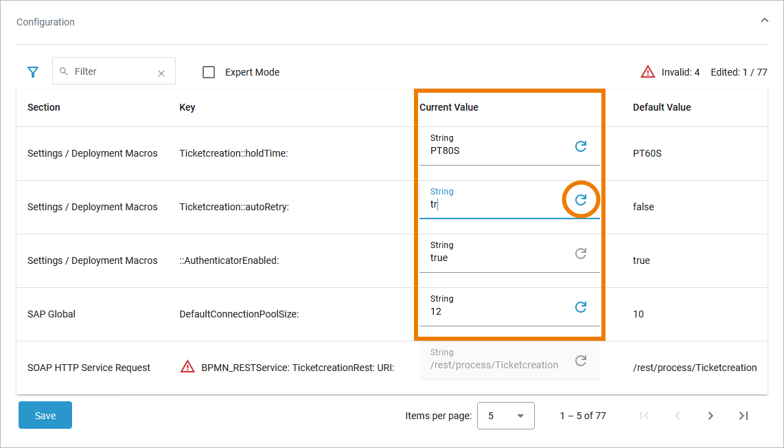Reset the holdTime value to default

click(x=581, y=146)
